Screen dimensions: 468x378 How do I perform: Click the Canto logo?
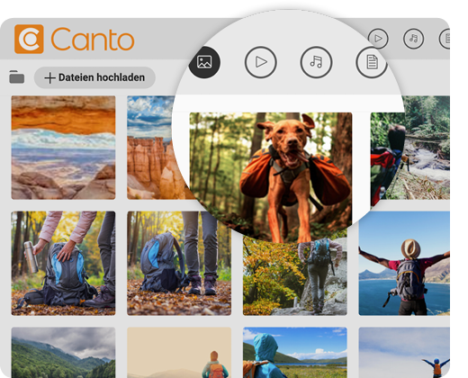(x=74, y=39)
